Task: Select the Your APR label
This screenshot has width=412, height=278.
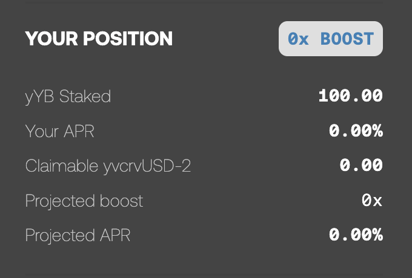Action: point(60,131)
